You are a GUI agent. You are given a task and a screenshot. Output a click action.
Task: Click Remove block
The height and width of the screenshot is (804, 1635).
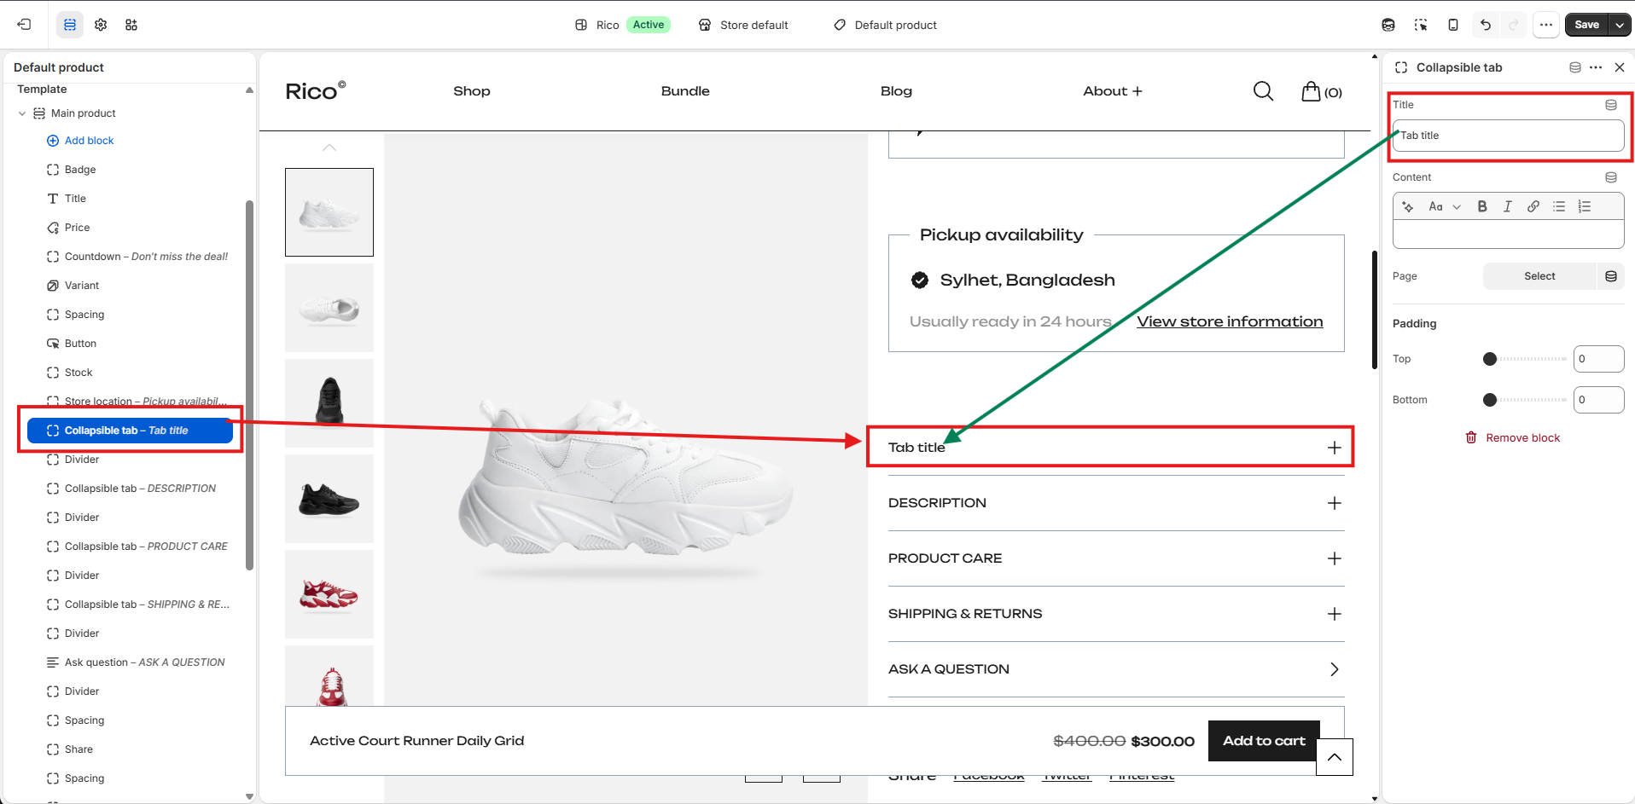click(x=1513, y=437)
